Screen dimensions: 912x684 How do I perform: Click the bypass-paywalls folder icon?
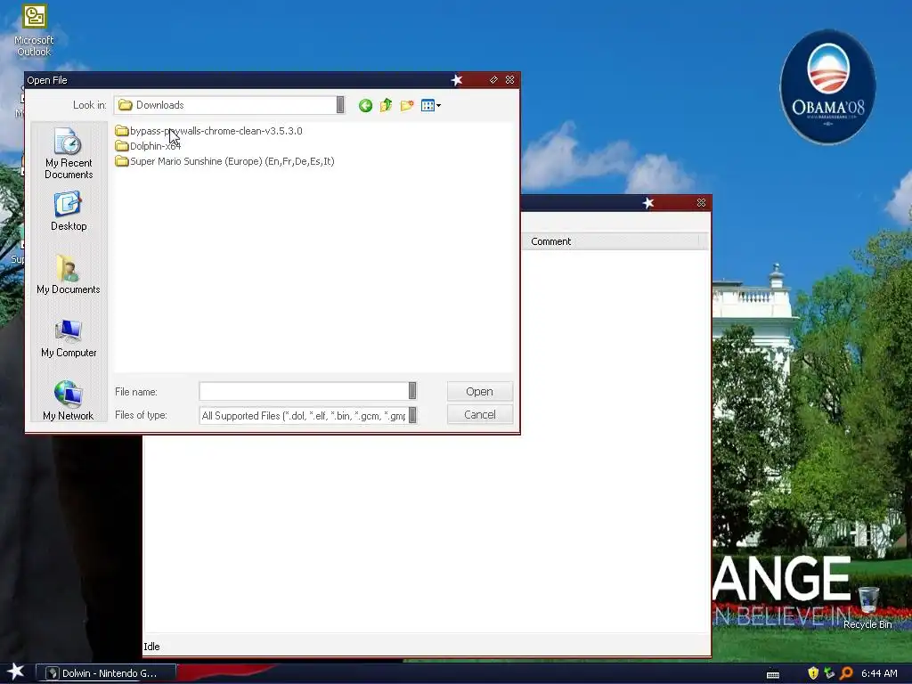121,131
